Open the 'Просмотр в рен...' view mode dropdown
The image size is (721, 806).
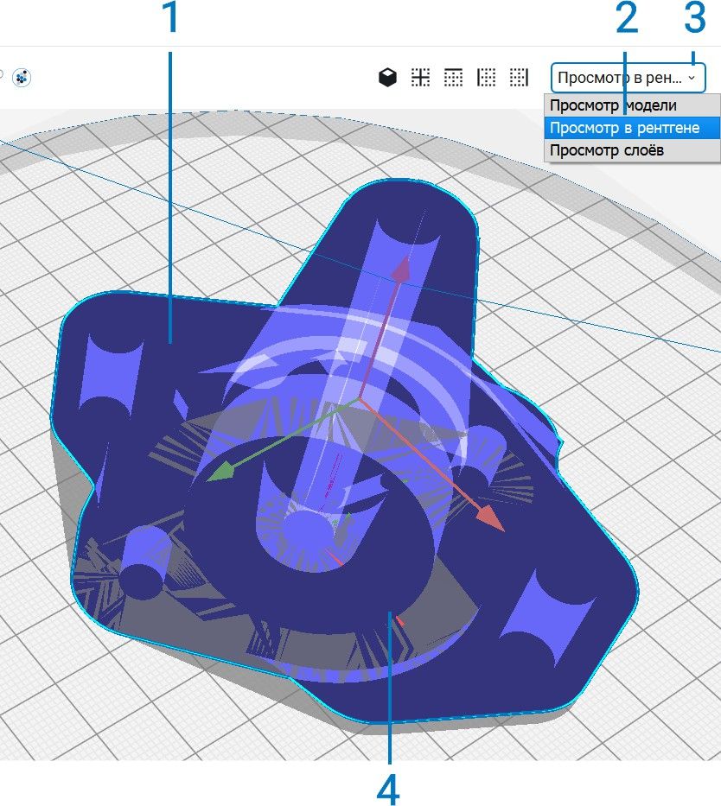[628, 78]
